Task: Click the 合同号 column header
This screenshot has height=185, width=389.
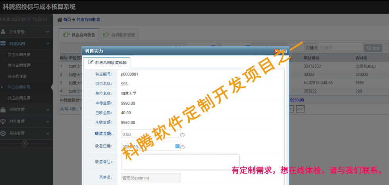Action: (361, 58)
